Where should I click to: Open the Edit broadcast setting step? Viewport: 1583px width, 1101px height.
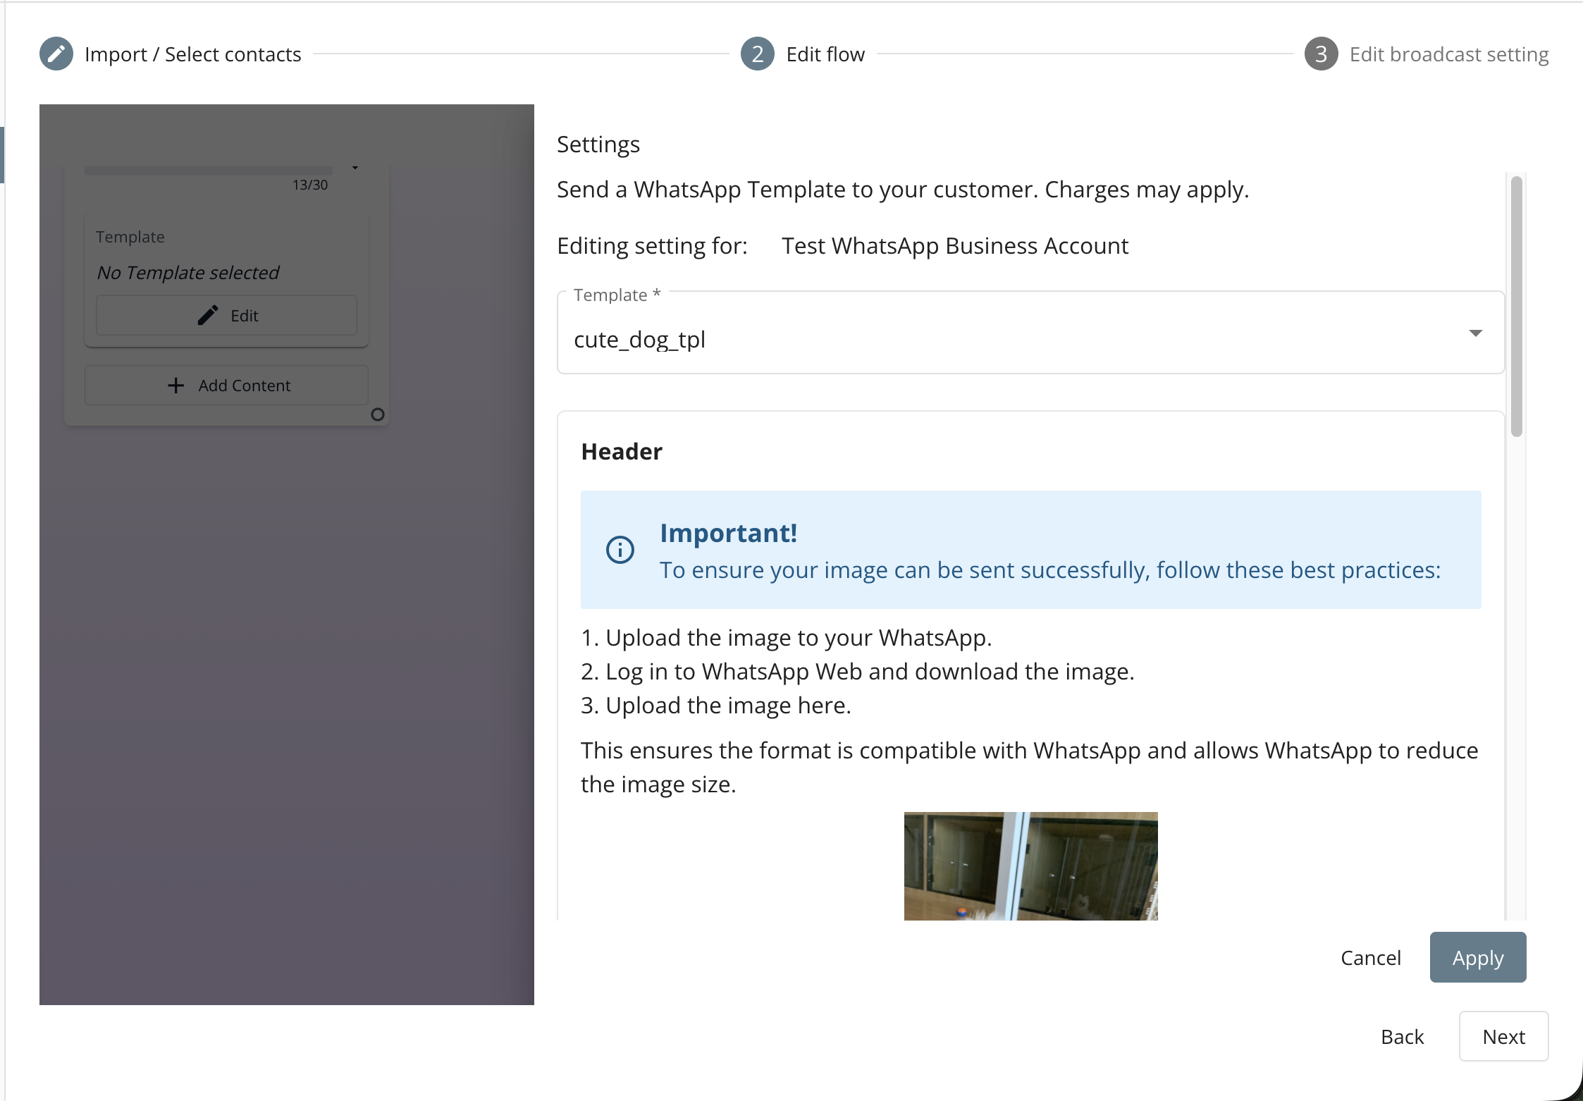pyautogui.click(x=1449, y=54)
